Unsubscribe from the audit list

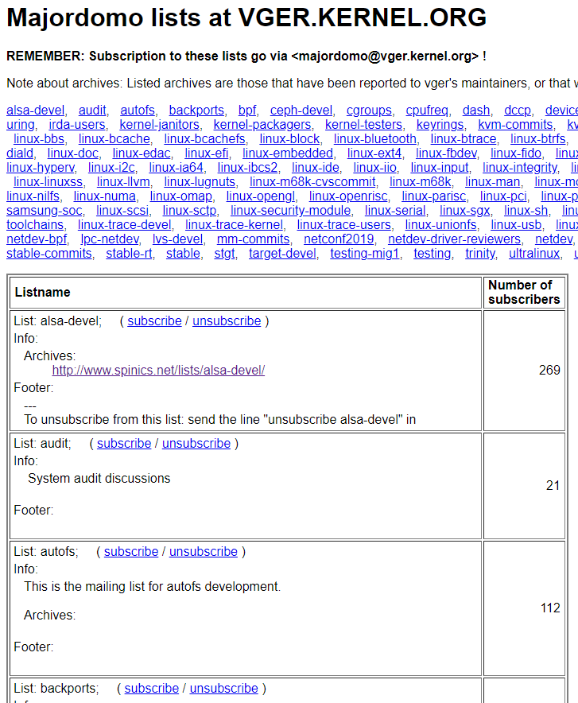[x=196, y=444]
